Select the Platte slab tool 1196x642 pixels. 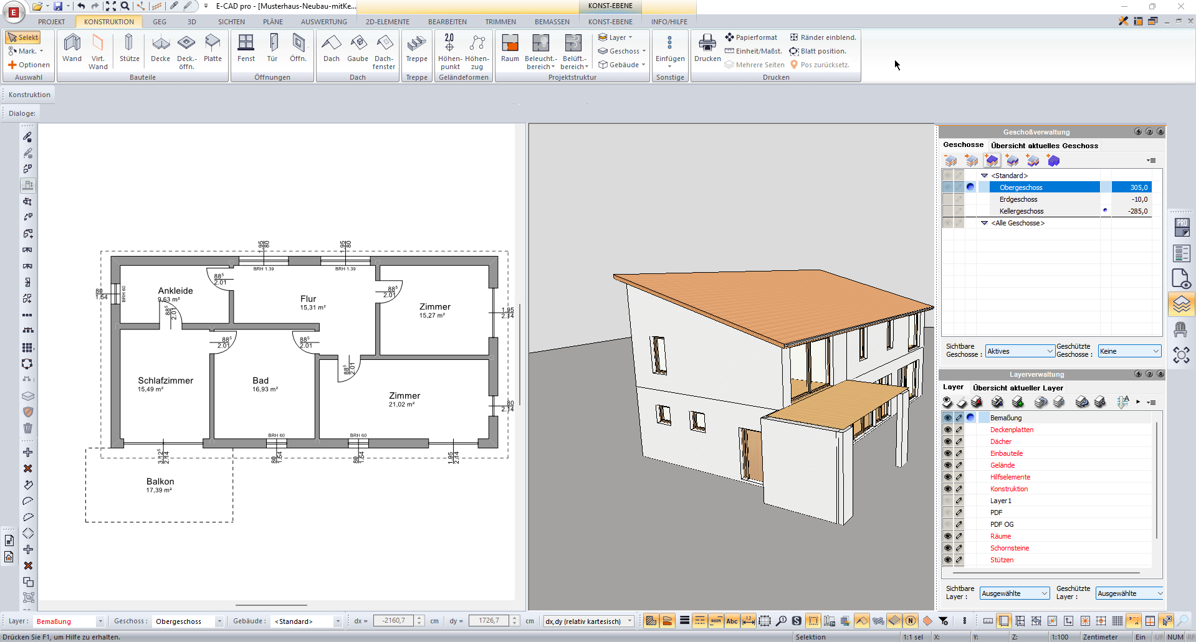[213, 49]
